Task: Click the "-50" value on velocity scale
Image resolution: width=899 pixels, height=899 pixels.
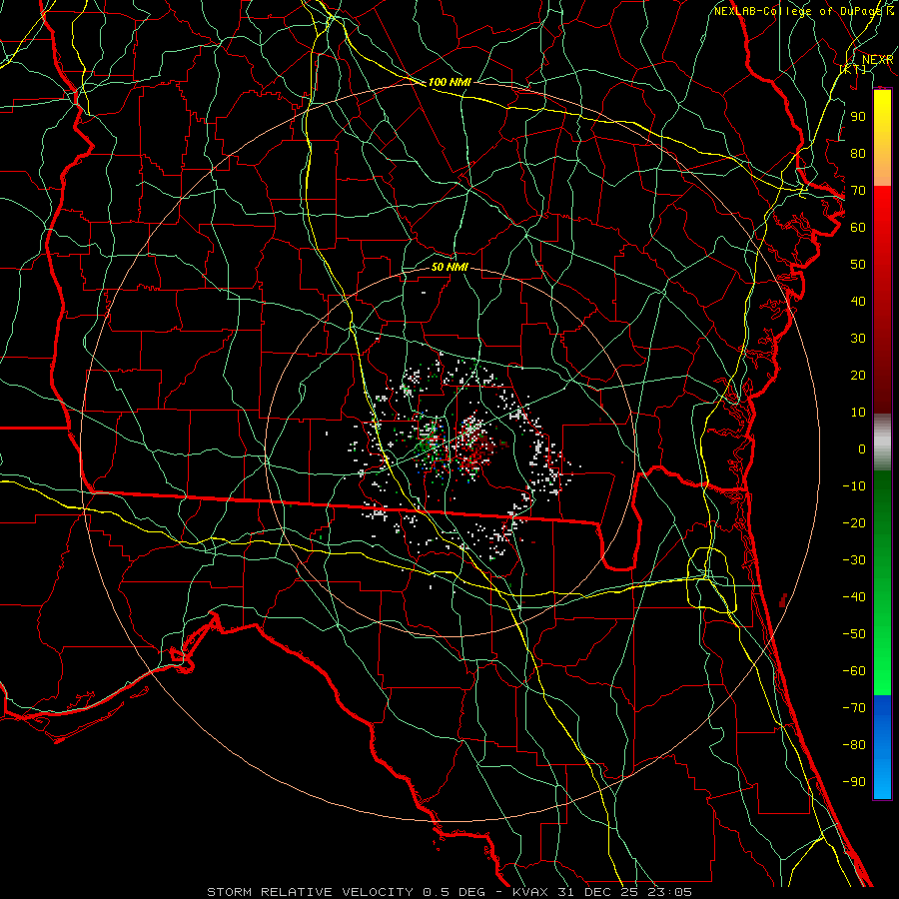Action: pyautogui.click(x=854, y=634)
